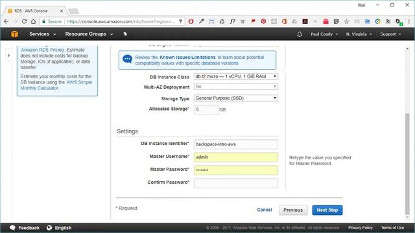Image resolution: width=415 pixels, height=233 pixels.
Task: Open the Services menu
Action: [x=42, y=34]
